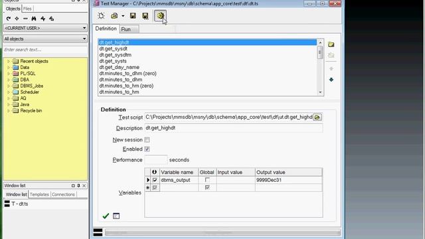Click the Test script path field
The image size is (425, 239).
tap(228, 117)
